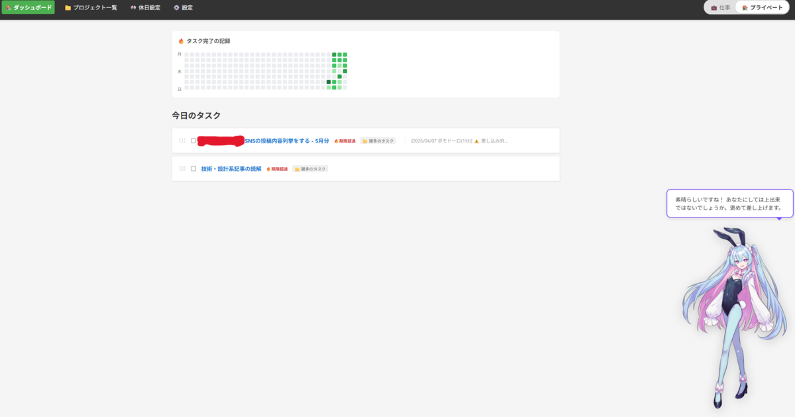Tick checkbox for 技術・設計系記事の読解
This screenshot has height=417, width=795.
point(193,168)
